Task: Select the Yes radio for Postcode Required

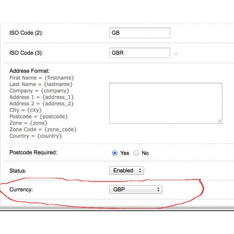Action: (x=115, y=153)
